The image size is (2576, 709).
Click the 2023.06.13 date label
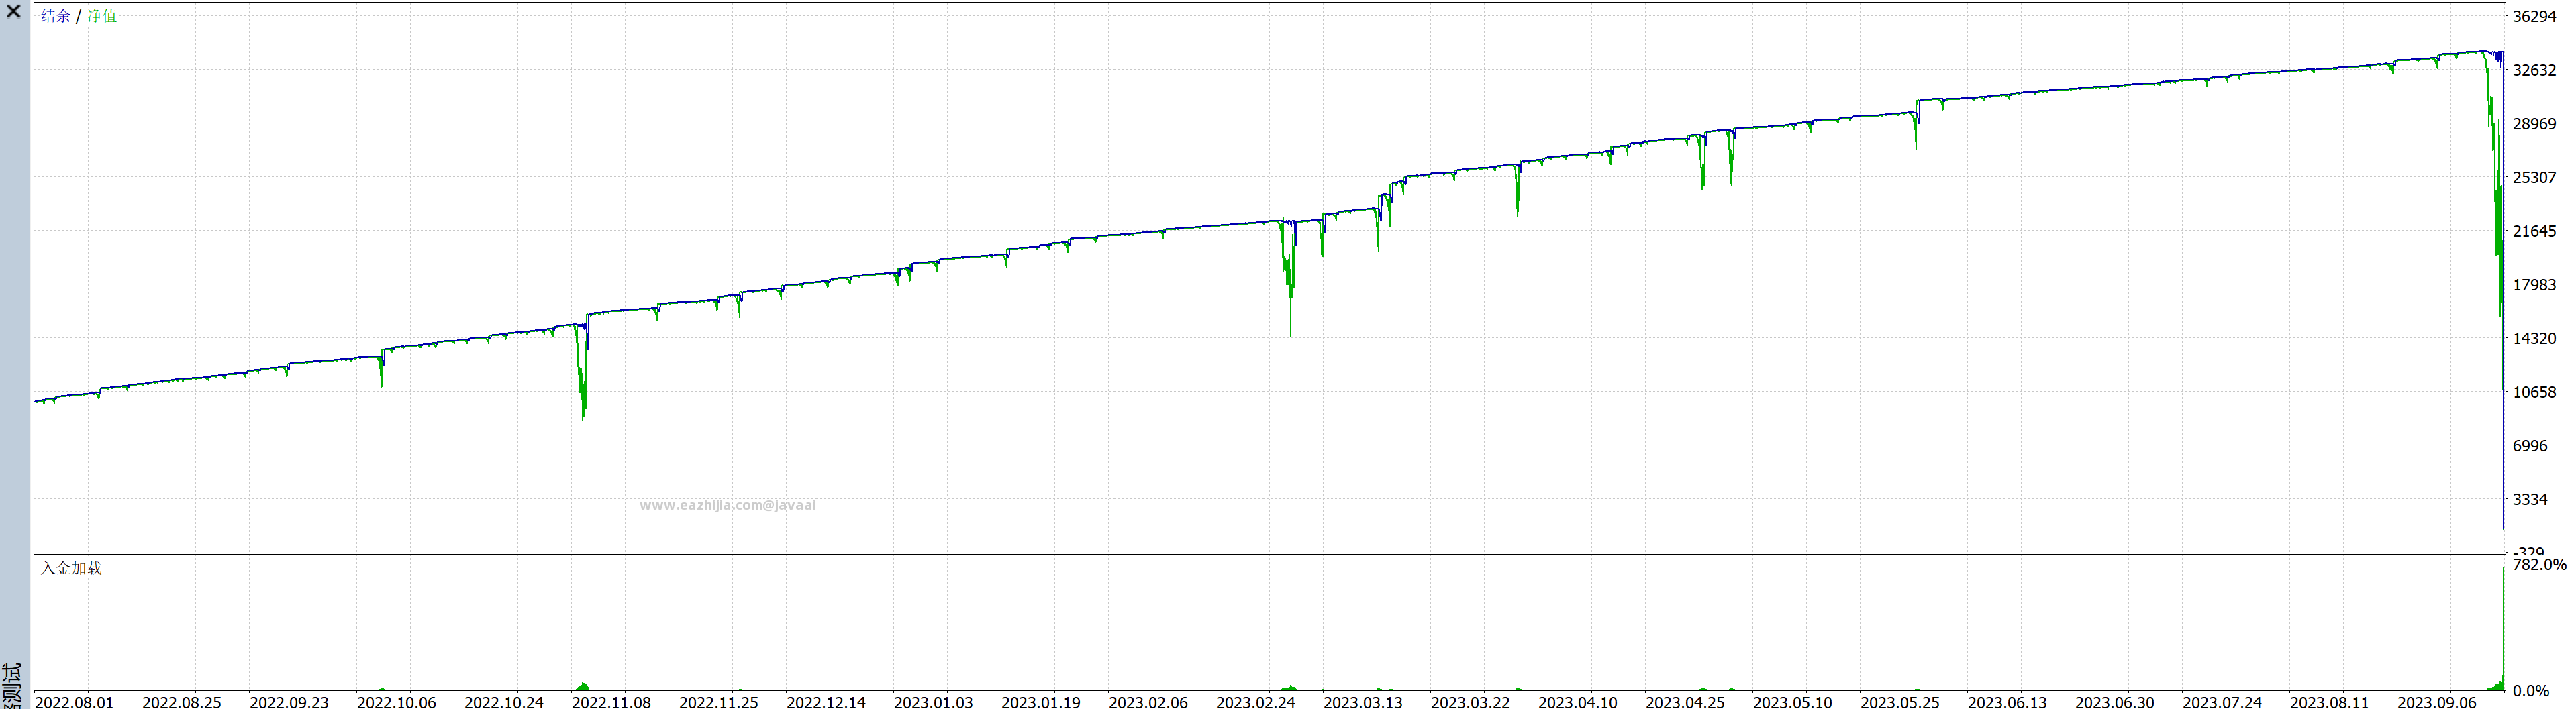tap(2007, 703)
